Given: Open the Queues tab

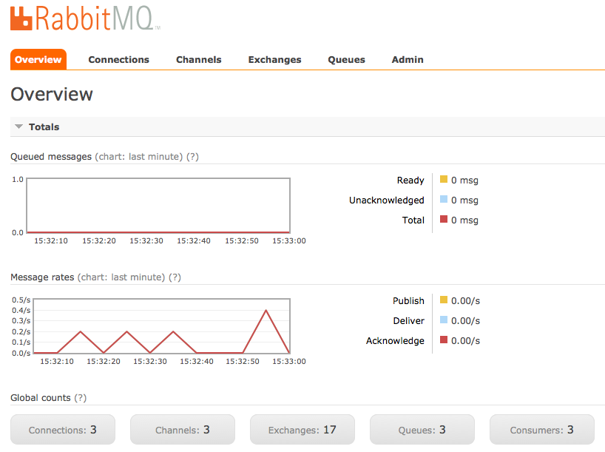Looking at the screenshot, I should click(346, 60).
